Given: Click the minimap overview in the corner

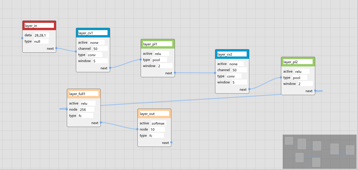Looking at the screenshot, I should click(x=320, y=152).
